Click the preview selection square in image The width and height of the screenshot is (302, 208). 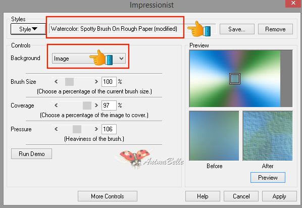(x=235, y=79)
